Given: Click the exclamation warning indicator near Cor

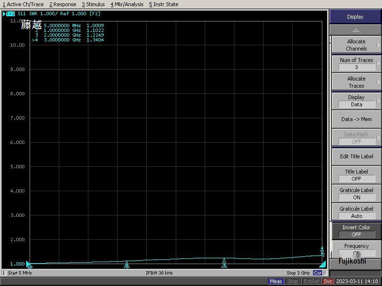Looking at the screenshot, I should pos(325,273).
